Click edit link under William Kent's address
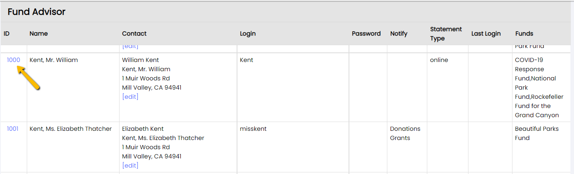574x174 pixels. pyautogui.click(x=130, y=97)
